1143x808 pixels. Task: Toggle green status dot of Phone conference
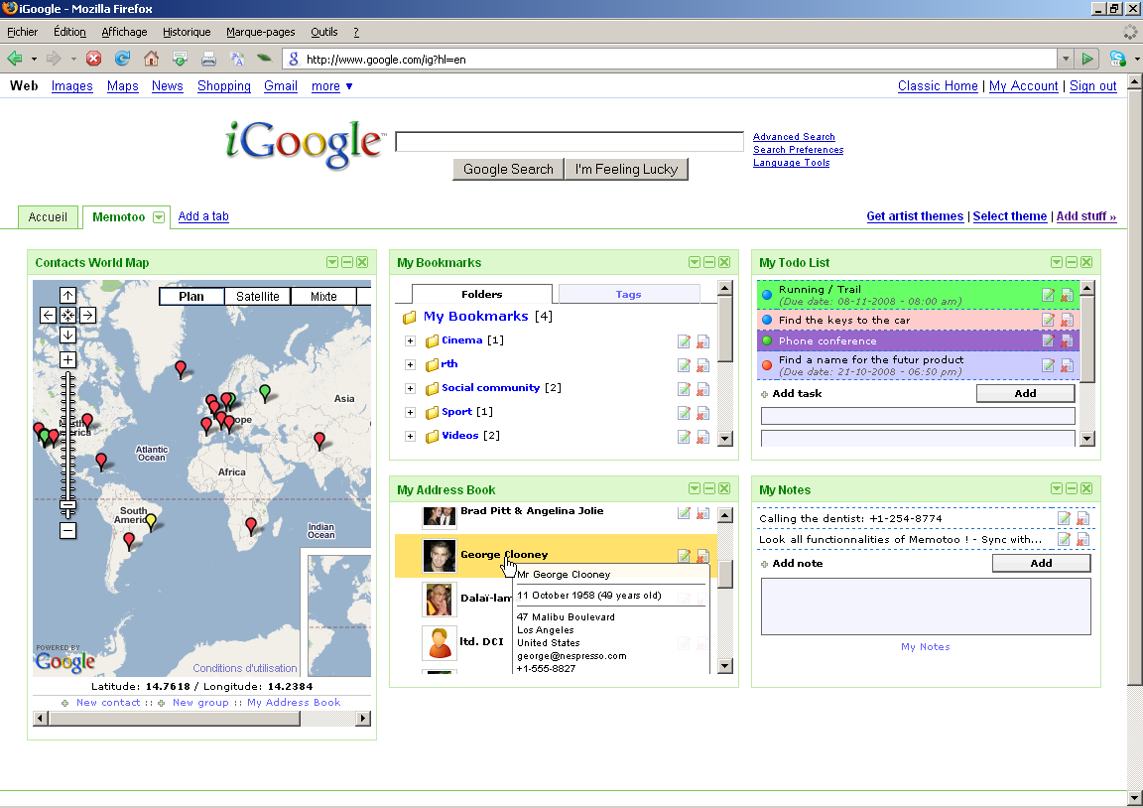point(767,340)
